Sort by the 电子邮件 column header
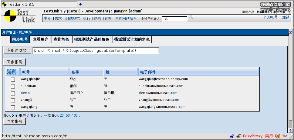Screen dimensions: 294x140 [198, 72]
